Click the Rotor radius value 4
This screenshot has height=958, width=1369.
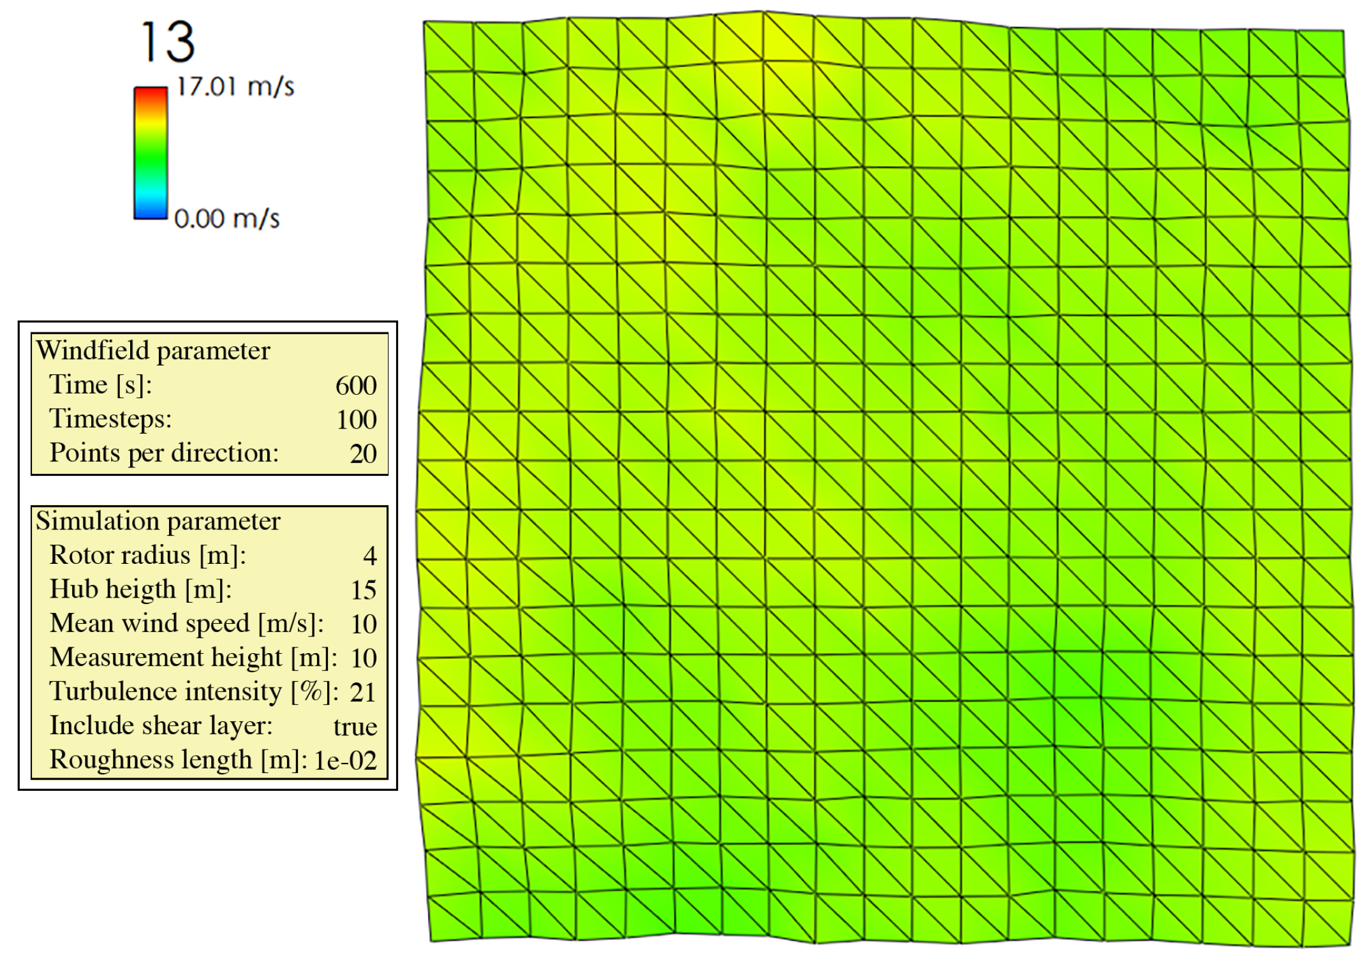[x=370, y=556]
